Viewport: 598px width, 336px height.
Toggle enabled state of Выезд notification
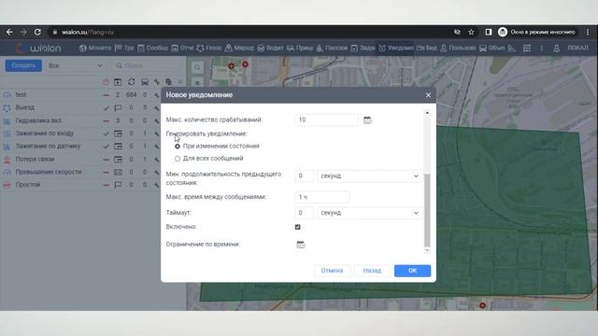click(x=106, y=108)
